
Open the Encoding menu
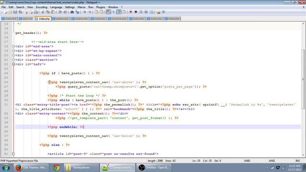[x=42, y=7]
